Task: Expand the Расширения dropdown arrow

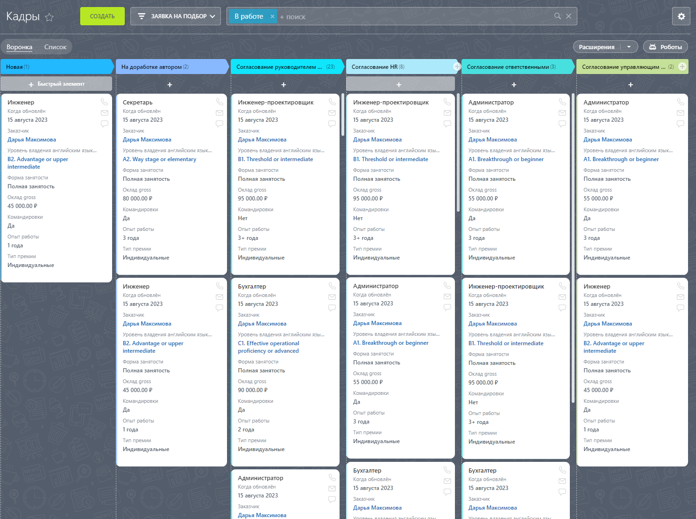Action: point(629,47)
